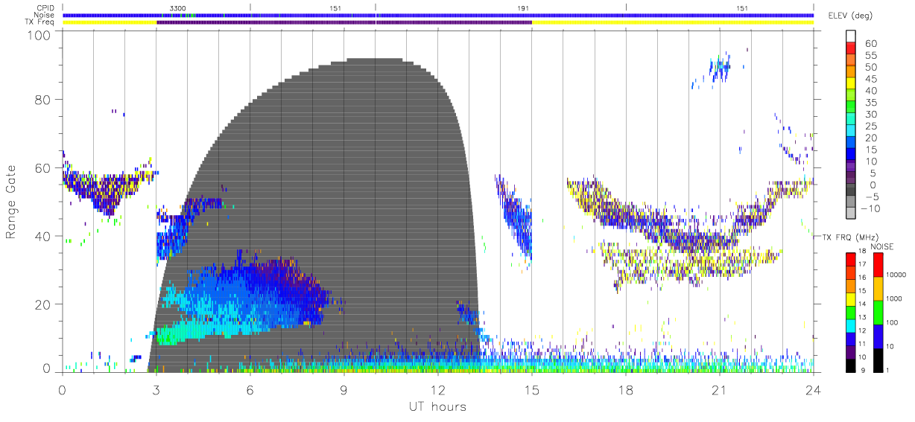Pick the cyan 20-25 segment of ELEV colorbar

pyautogui.click(x=852, y=131)
